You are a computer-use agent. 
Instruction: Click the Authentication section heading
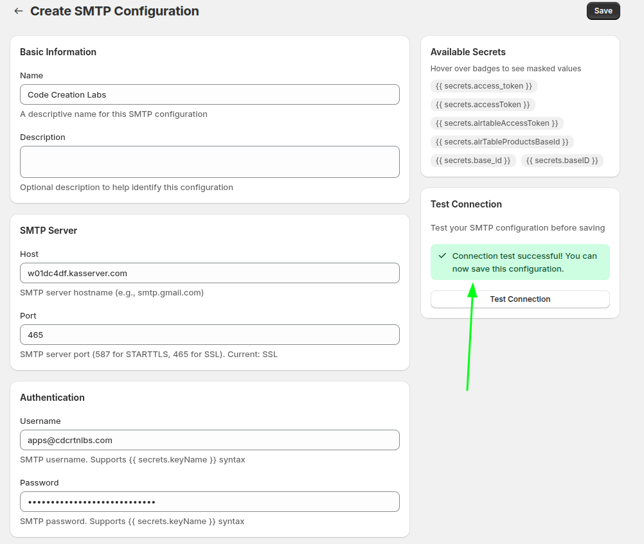click(x=52, y=398)
